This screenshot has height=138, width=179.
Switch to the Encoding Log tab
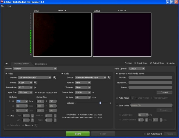pyautogui.click(x=41, y=64)
